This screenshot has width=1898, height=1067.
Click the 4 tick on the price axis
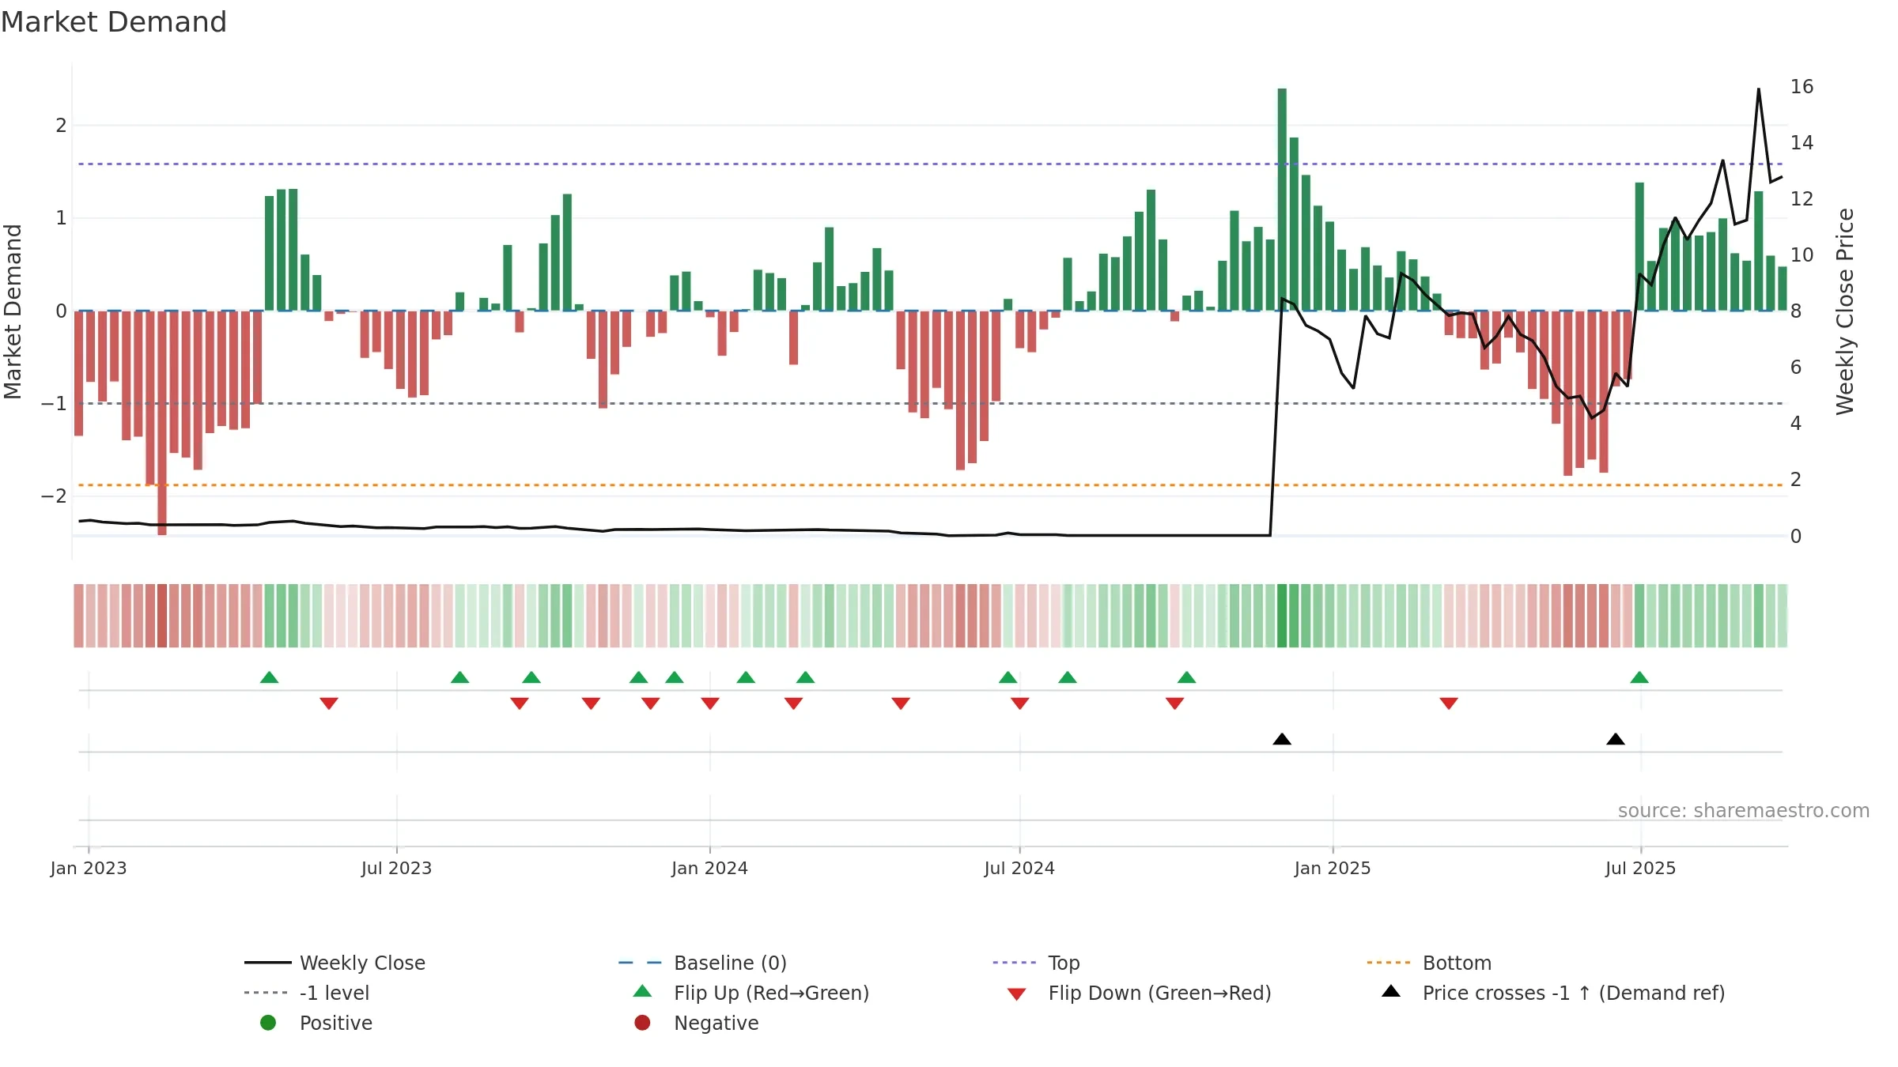[x=1796, y=424]
